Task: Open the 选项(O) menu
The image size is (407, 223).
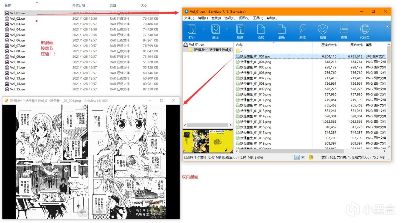Action: 230,18
